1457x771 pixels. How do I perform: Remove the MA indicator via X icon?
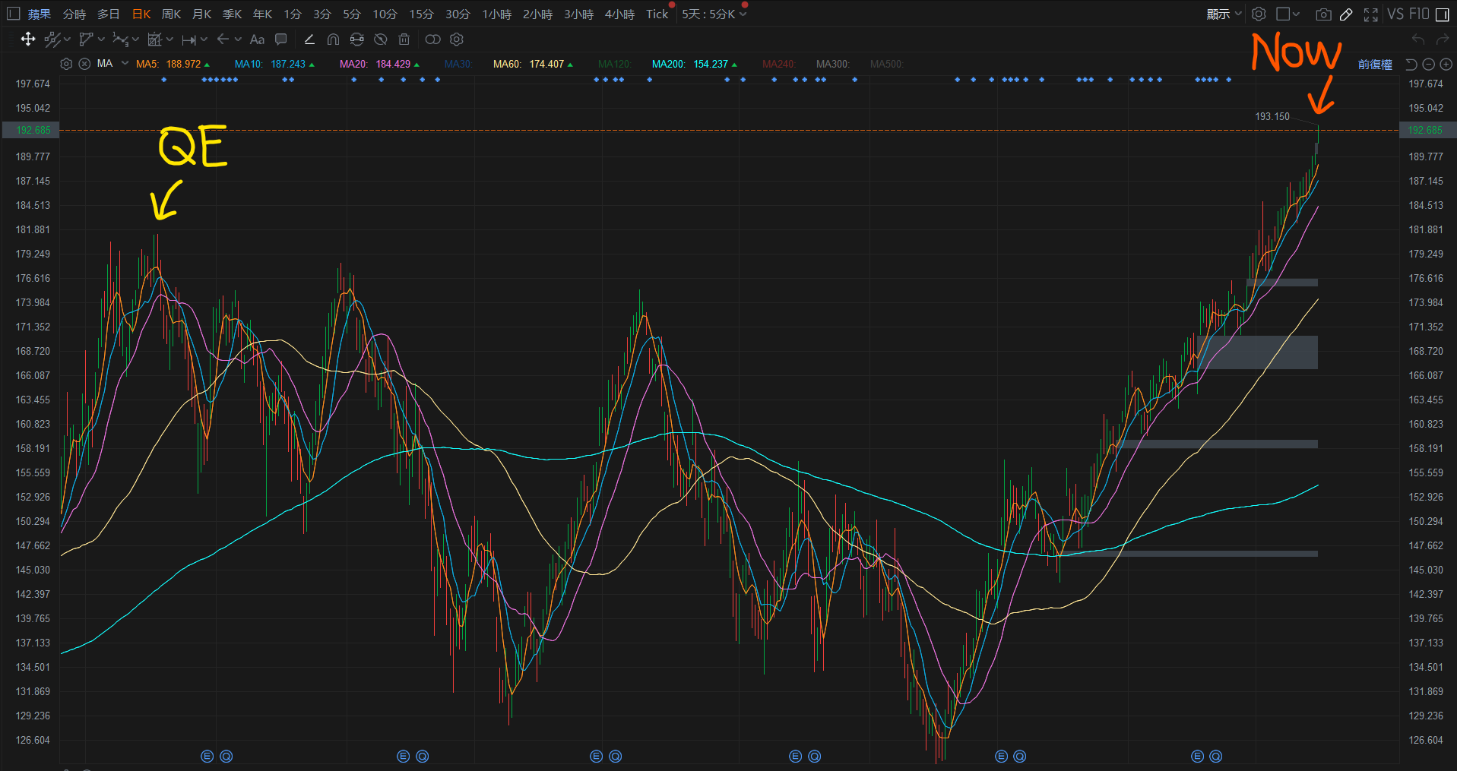pos(85,64)
